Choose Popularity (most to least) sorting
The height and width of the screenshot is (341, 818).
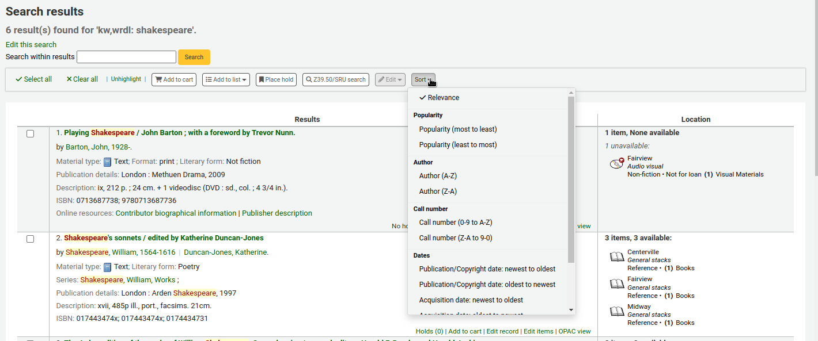[458, 129]
